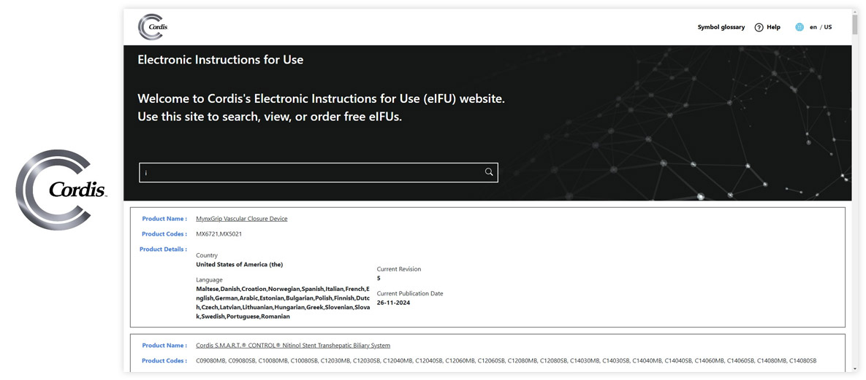Click the publication date 26-11-2024

393,303
